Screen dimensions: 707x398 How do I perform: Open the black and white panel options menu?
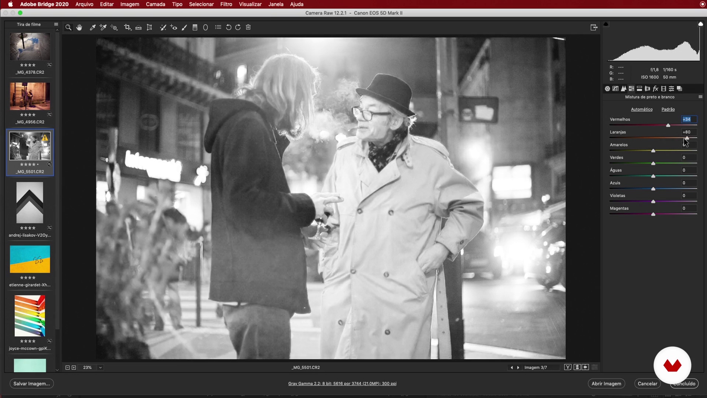[700, 97]
